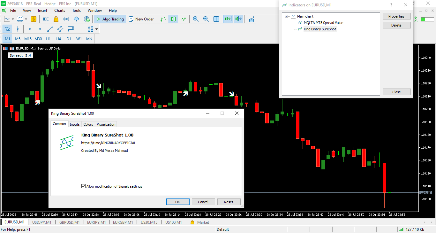
Task: Open the MetaTrader IDE
Action: coord(45,19)
